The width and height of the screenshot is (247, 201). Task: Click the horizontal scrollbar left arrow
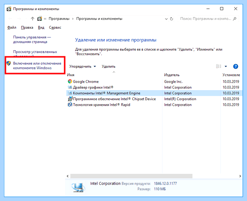click(68, 176)
